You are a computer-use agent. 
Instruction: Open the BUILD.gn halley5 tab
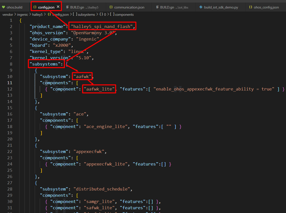coord(84,7)
